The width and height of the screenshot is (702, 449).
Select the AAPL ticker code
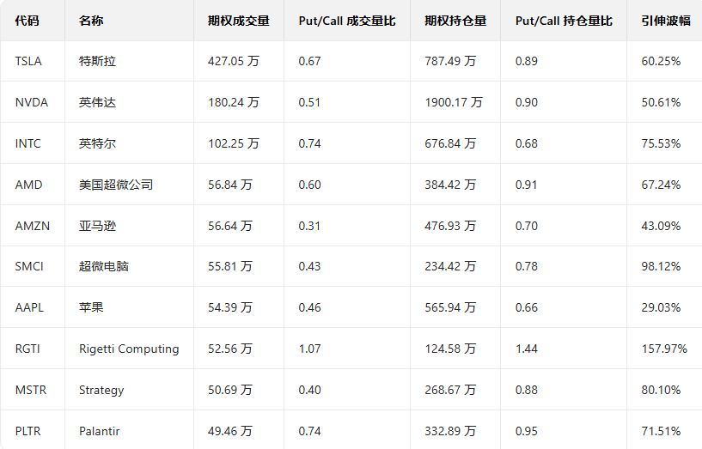30,307
